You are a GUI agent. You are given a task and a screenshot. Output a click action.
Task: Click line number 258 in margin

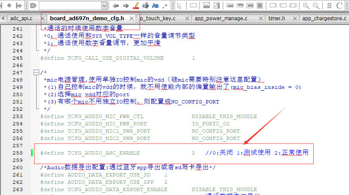click(x=18, y=153)
